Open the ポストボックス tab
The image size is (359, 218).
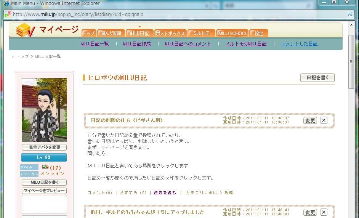(170, 34)
